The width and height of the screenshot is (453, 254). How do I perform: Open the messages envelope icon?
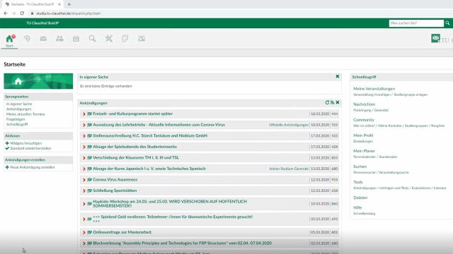pos(43,39)
